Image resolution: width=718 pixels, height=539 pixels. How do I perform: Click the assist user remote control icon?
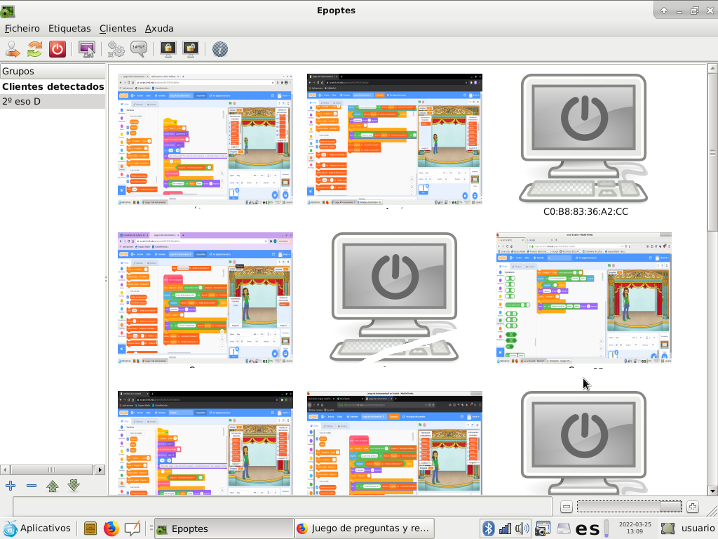click(x=87, y=49)
